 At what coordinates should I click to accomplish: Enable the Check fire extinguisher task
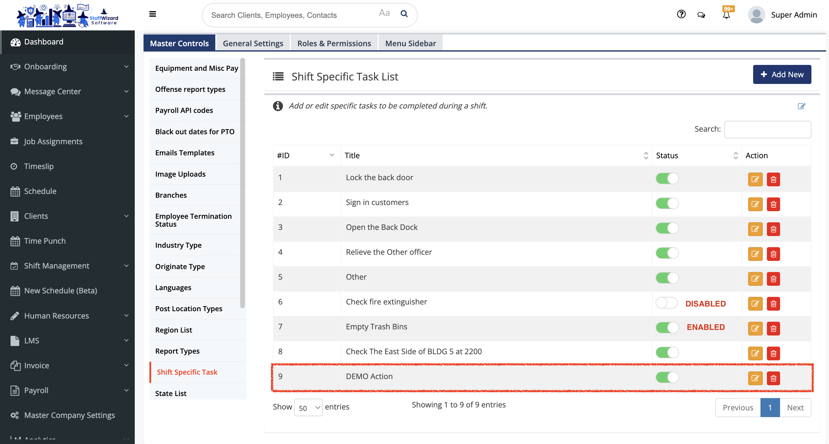(x=666, y=303)
